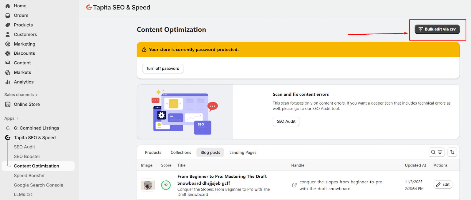Screen dimensions: 471x200
Task: Click the G: Combined Listings app icon
Action: [8, 128]
